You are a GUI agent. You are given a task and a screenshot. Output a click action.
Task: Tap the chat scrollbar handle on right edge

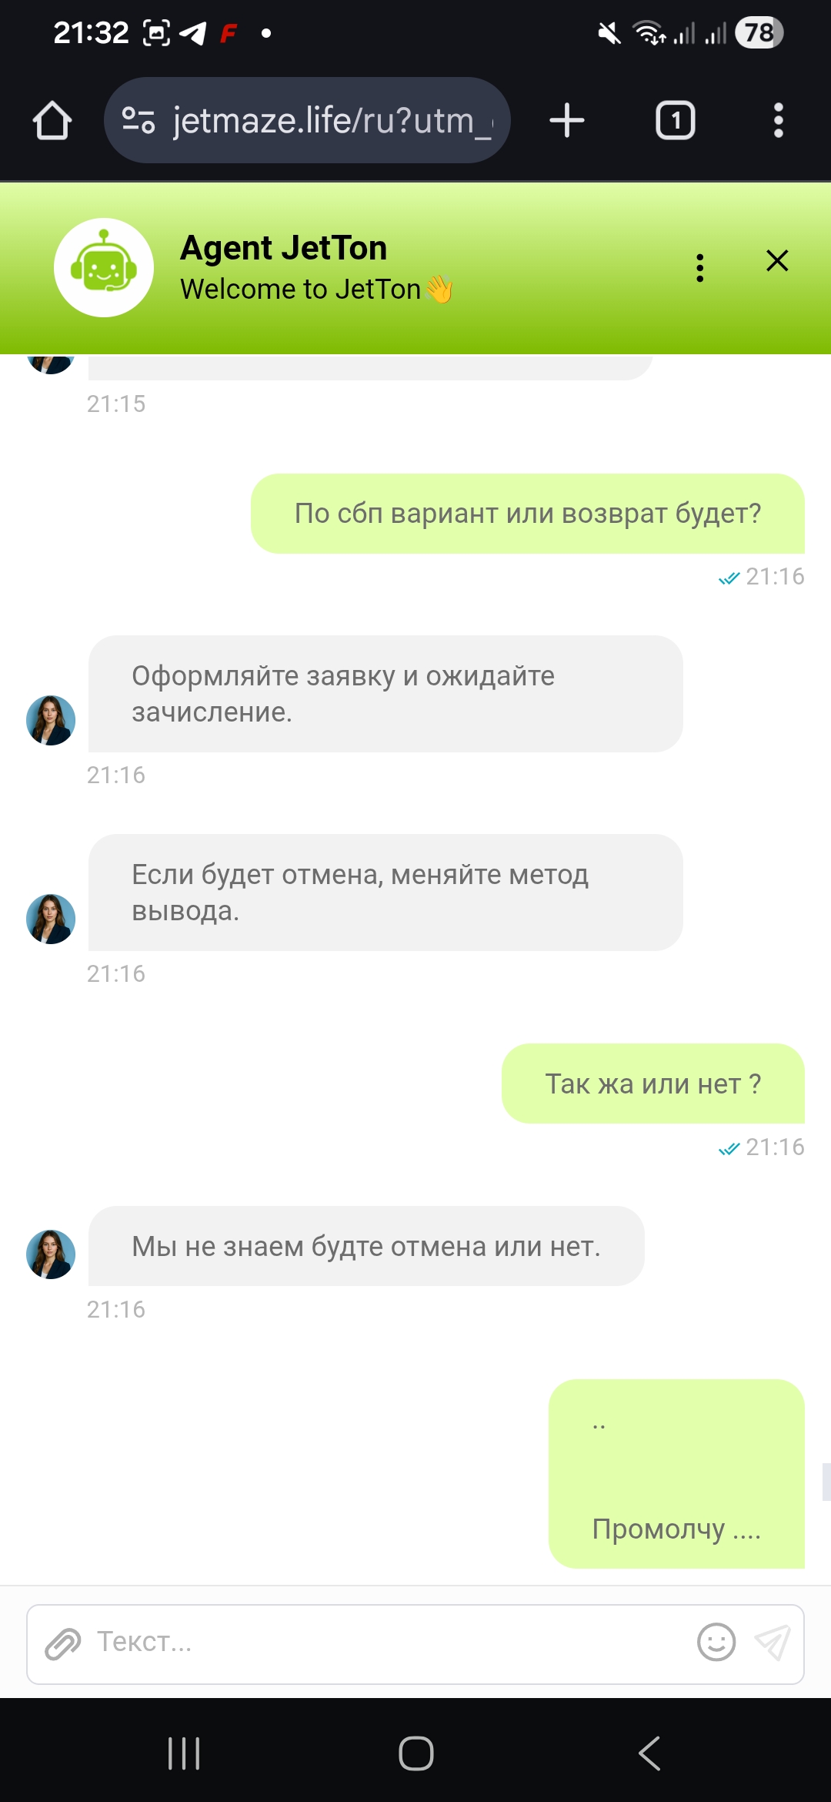click(x=826, y=1482)
